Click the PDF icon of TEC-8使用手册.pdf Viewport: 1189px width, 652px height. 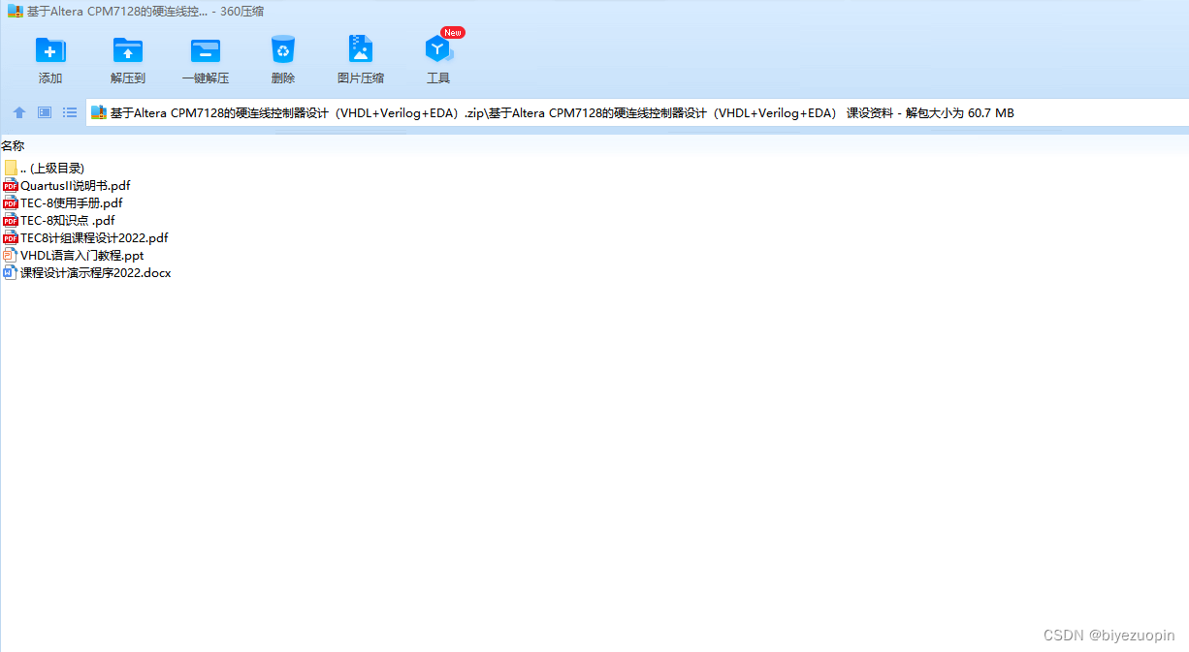click(11, 202)
